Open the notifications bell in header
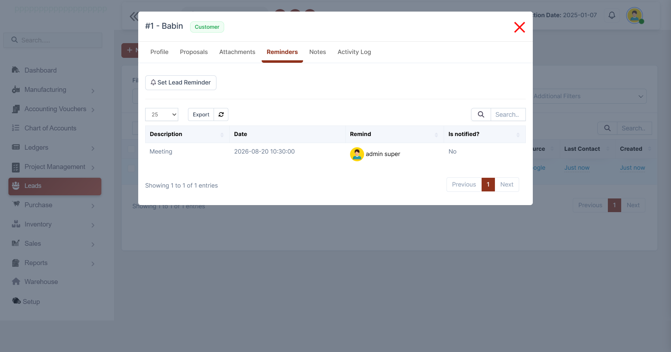The image size is (671, 352). coord(612,15)
